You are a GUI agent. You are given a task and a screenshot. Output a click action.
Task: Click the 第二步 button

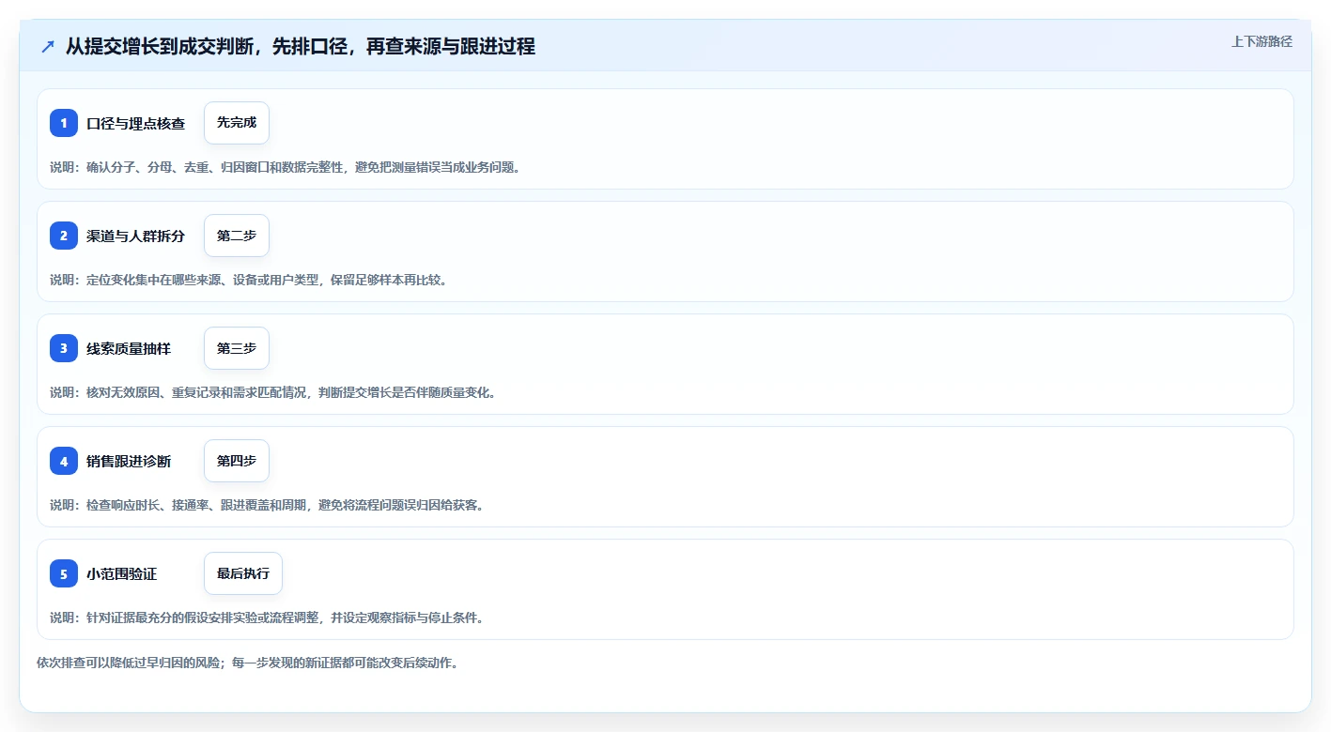pos(237,236)
